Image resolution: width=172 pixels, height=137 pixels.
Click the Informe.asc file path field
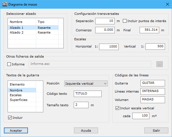tap(90, 64)
